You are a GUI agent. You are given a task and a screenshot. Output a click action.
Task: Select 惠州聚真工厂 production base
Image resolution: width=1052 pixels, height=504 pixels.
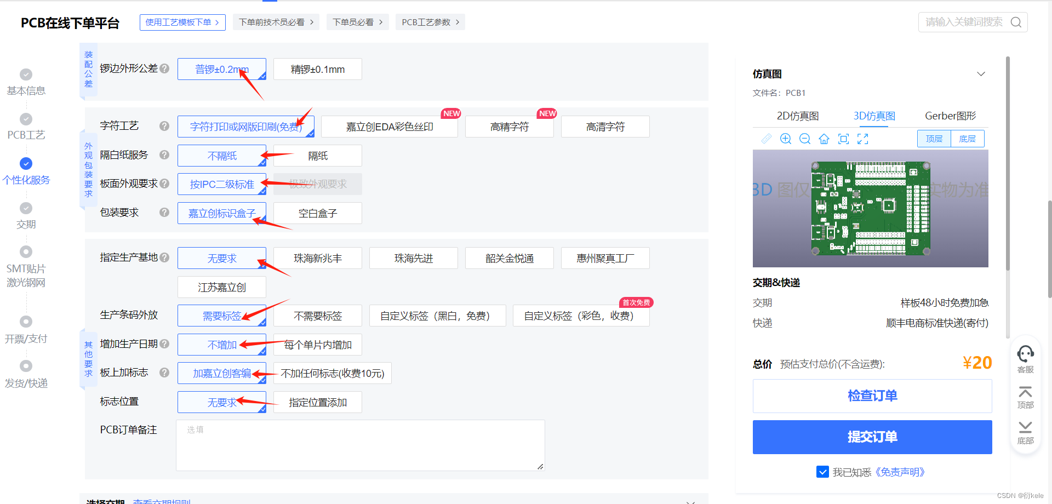click(x=605, y=258)
